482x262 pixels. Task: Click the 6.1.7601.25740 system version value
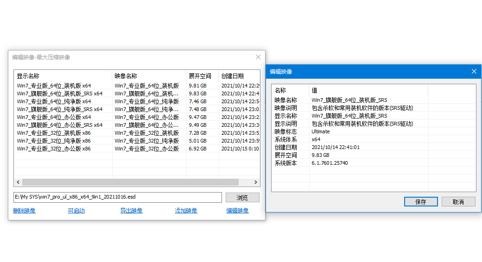click(x=330, y=163)
